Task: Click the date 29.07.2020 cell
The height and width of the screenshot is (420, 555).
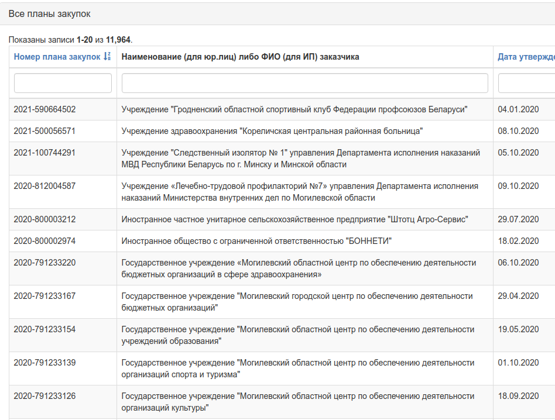Action: pyautogui.click(x=524, y=219)
